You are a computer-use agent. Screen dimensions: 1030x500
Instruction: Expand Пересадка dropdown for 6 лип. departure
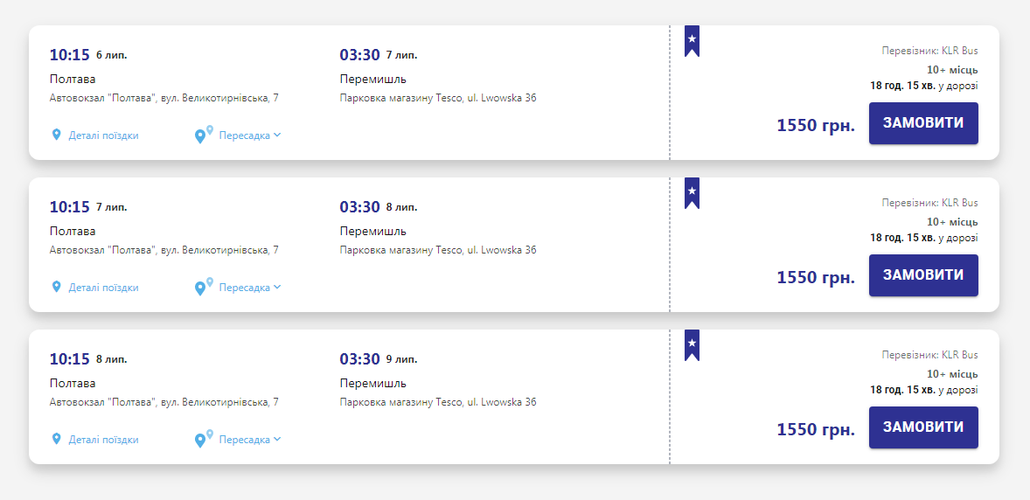coord(249,135)
